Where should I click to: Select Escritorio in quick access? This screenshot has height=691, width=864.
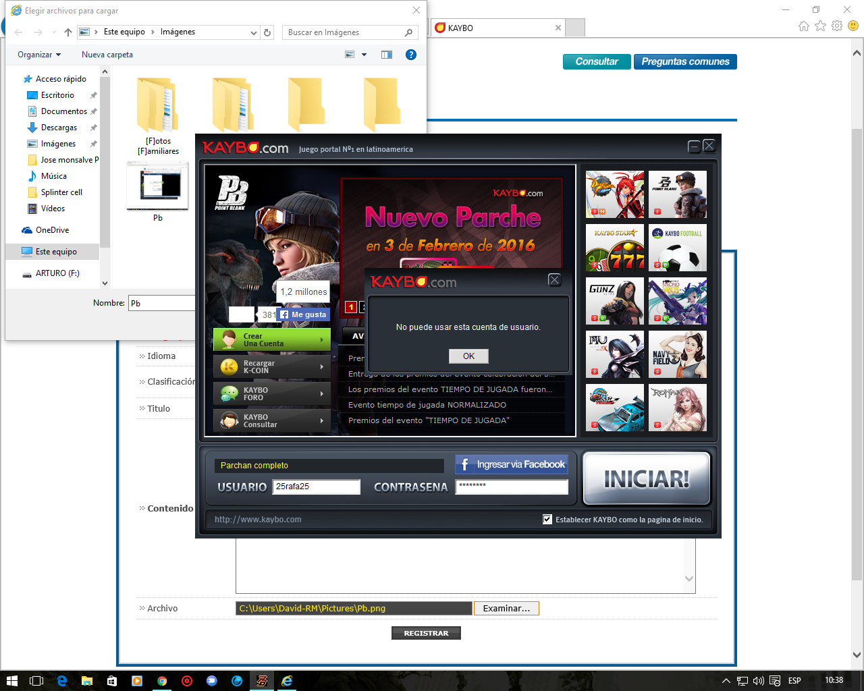coord(58,95)
